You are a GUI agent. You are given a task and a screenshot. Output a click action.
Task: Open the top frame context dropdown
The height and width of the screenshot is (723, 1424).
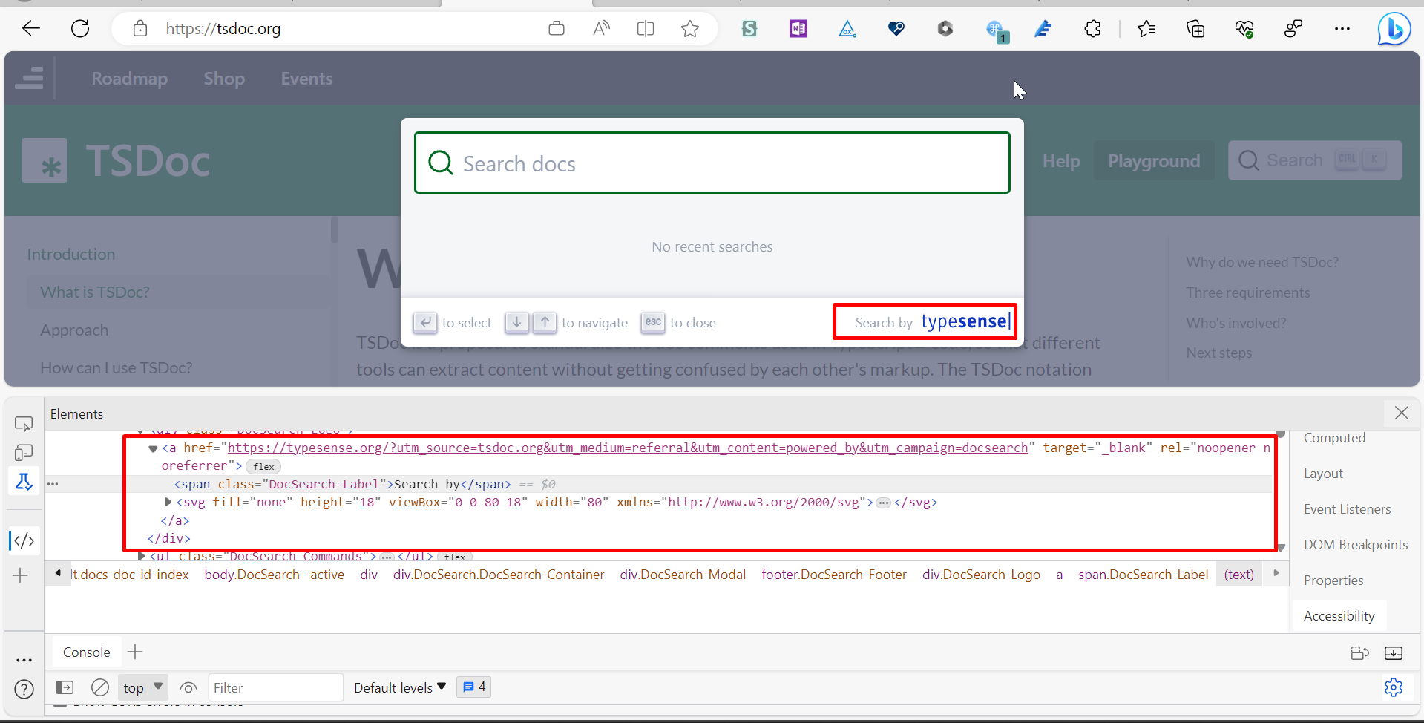[141, 687]
